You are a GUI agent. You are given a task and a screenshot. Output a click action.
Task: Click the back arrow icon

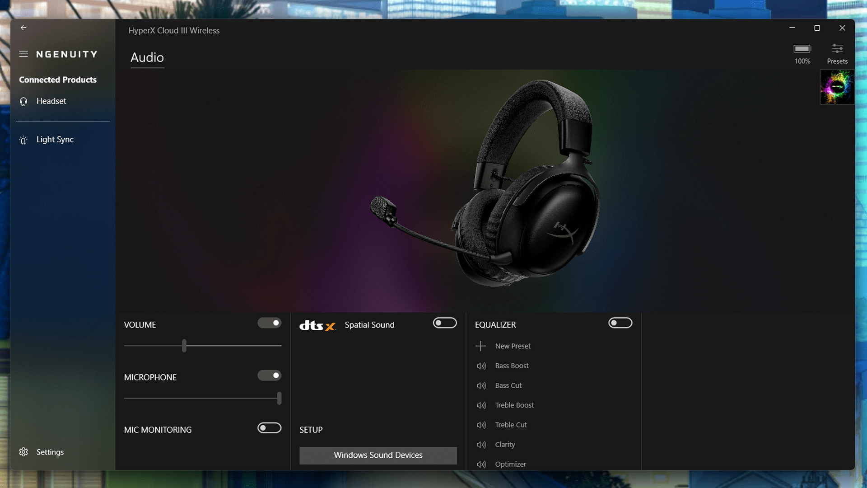[23, 28]
